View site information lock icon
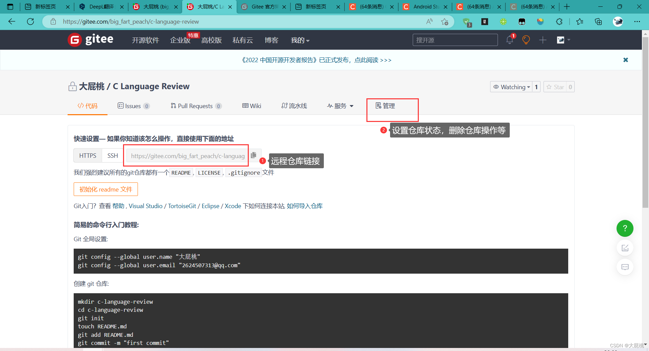 (x=53, y=22)
